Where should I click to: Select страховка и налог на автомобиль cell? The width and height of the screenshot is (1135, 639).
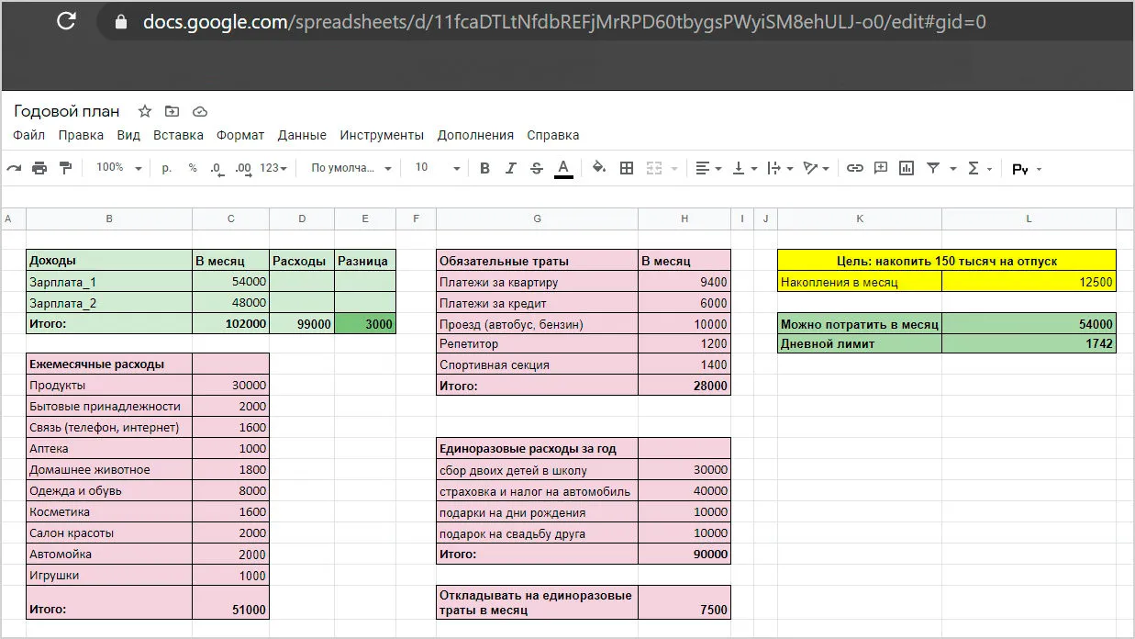[538, 491]
